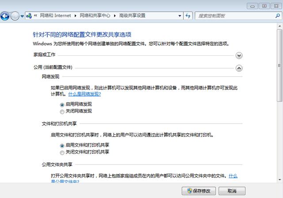Click the grayed Forward navigation arrow
This screenshot has width=283, height=198.
[x=15, y=16]
